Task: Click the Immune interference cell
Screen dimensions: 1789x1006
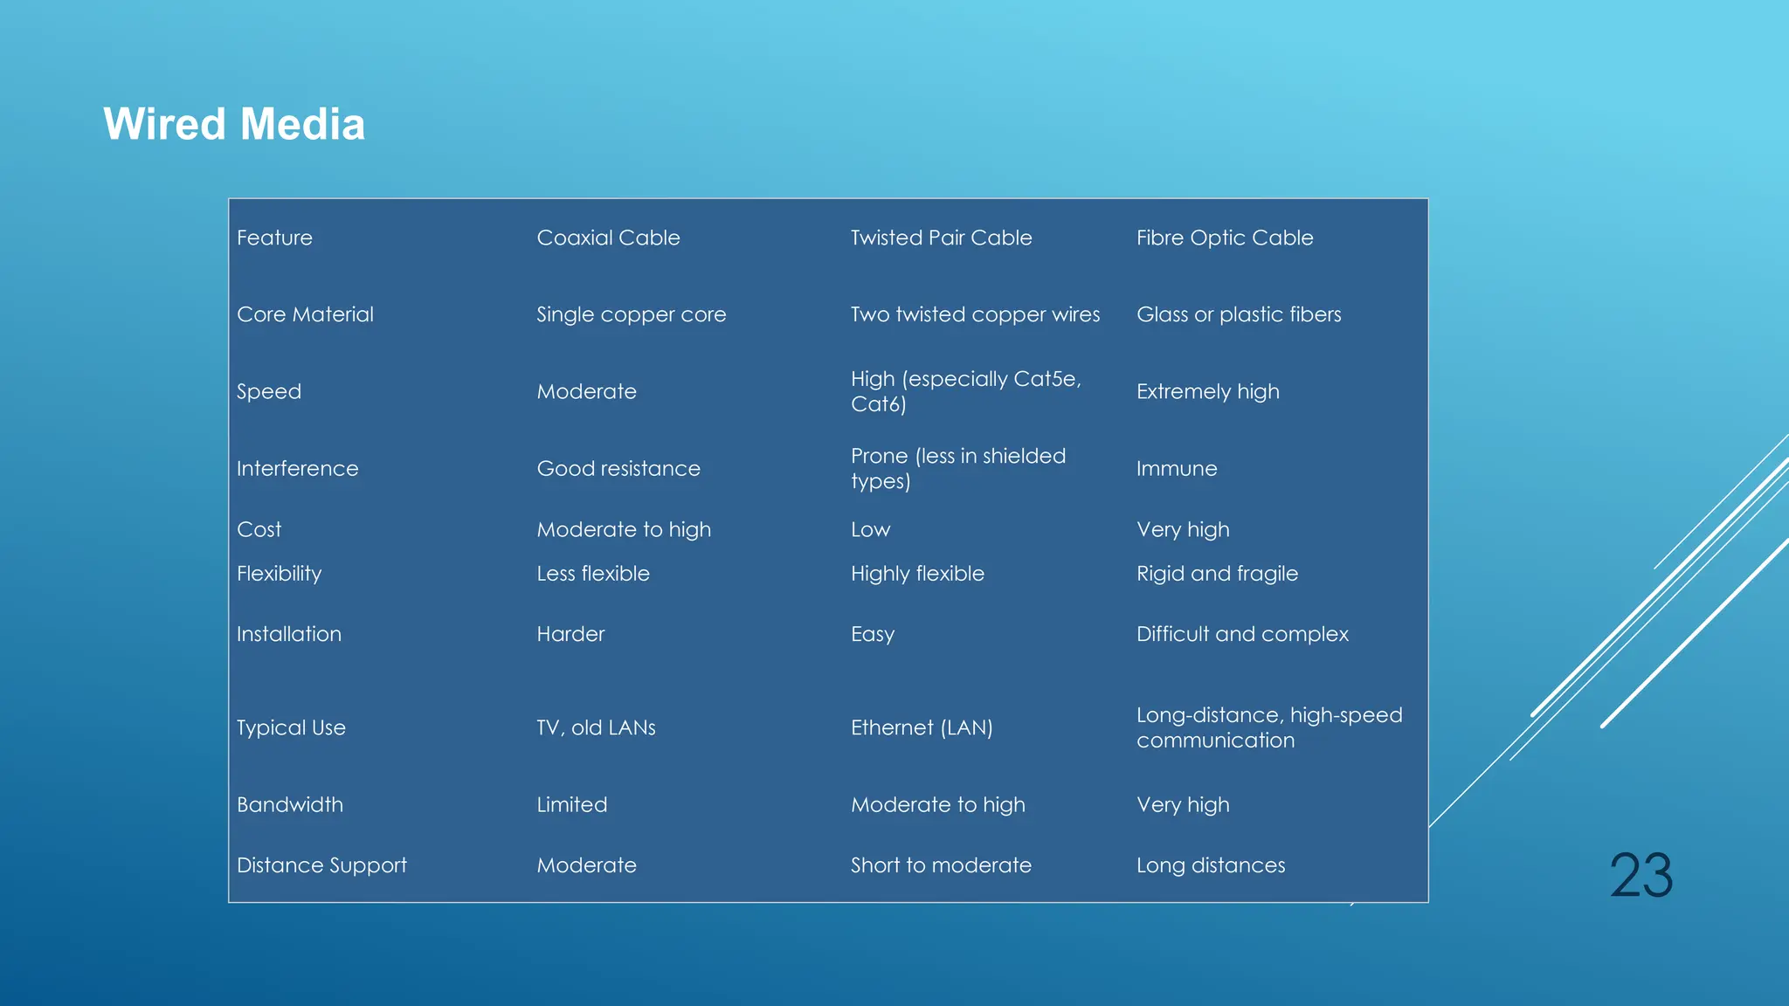Action: (1176, 469)
